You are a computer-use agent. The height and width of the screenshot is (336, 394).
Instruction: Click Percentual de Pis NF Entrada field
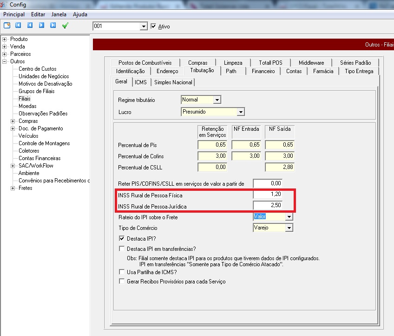tap(246, 145)
